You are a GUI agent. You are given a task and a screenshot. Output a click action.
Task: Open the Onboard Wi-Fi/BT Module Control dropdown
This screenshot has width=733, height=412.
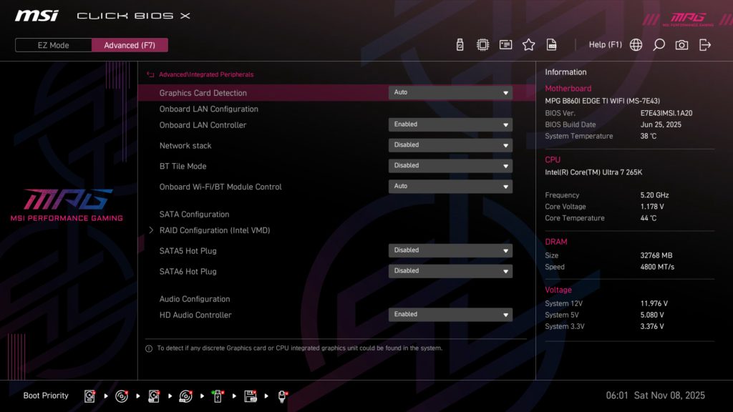[x=450, y=186]
